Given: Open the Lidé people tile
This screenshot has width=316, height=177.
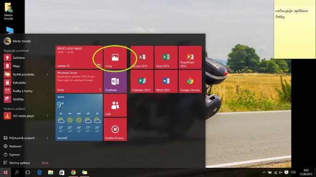Looking at the screenshot, I should click(x=115, y=106).
